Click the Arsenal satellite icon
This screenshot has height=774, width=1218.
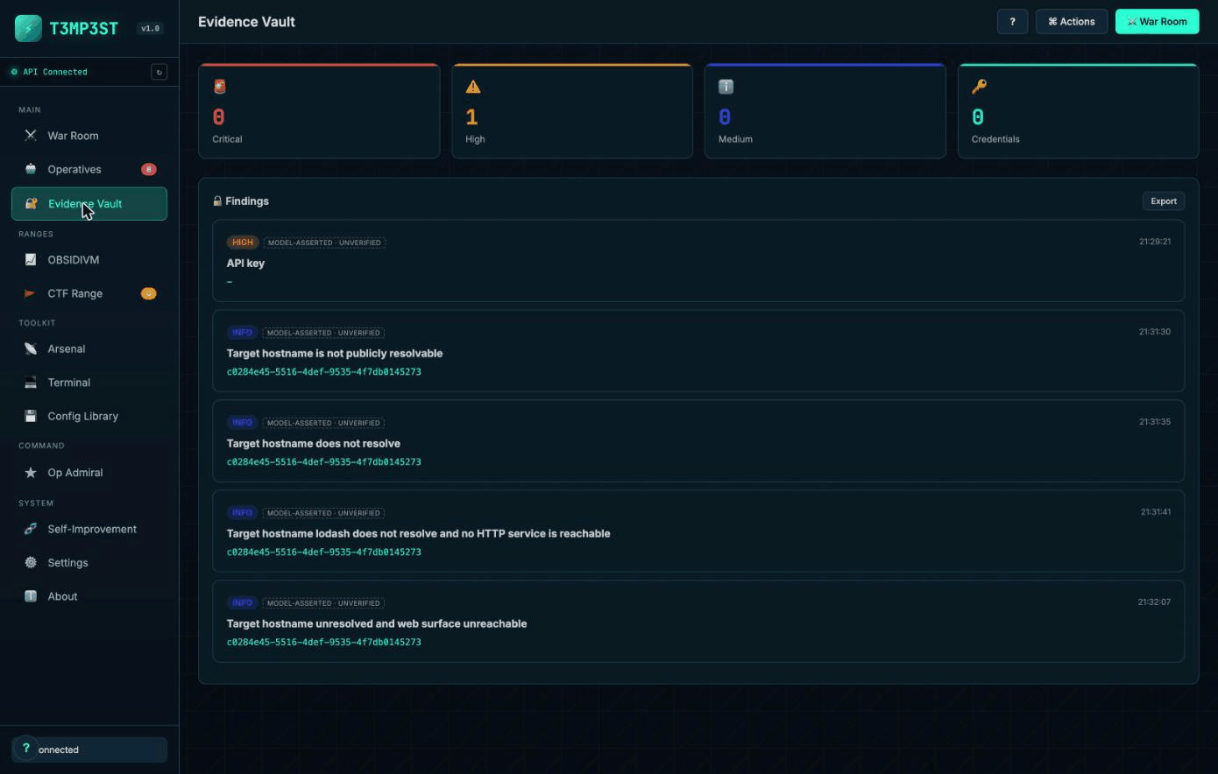click(x=31, y=348)
